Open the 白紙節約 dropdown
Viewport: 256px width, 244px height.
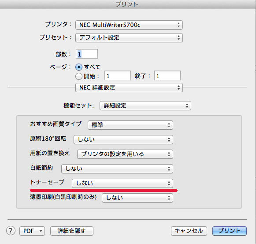pyautogui.click(x=117, y=169)
